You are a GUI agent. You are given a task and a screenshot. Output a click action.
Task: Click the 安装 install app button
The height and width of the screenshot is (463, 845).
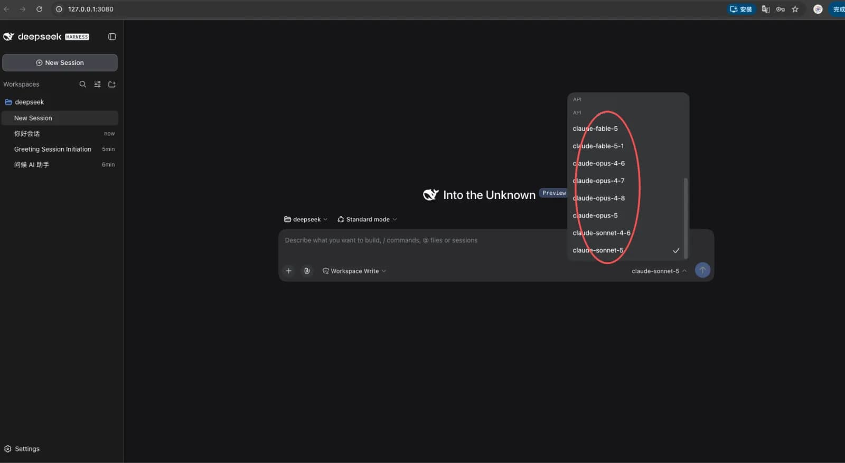(741, 9)
